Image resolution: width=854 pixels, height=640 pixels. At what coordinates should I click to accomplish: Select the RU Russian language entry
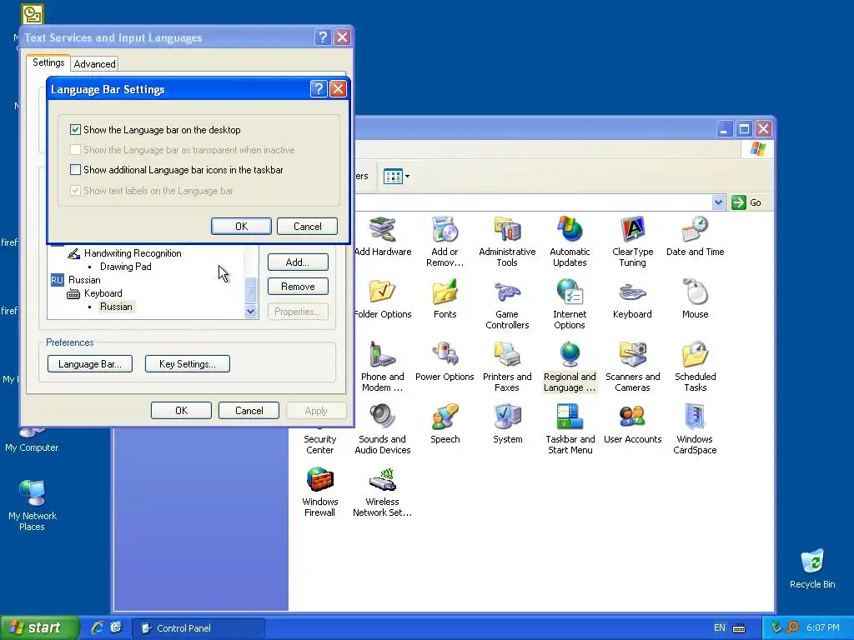[x=76, y=280]
